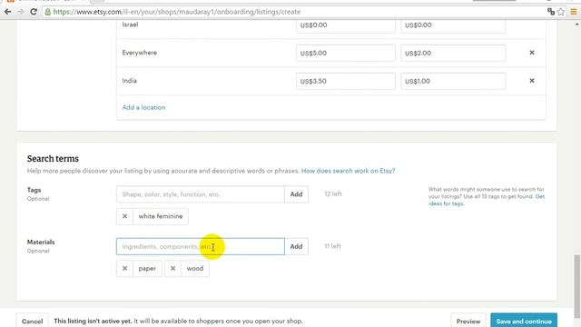Open Get ideas for tags link
Viewport: 581px width, 327px height.
point(446,203)
